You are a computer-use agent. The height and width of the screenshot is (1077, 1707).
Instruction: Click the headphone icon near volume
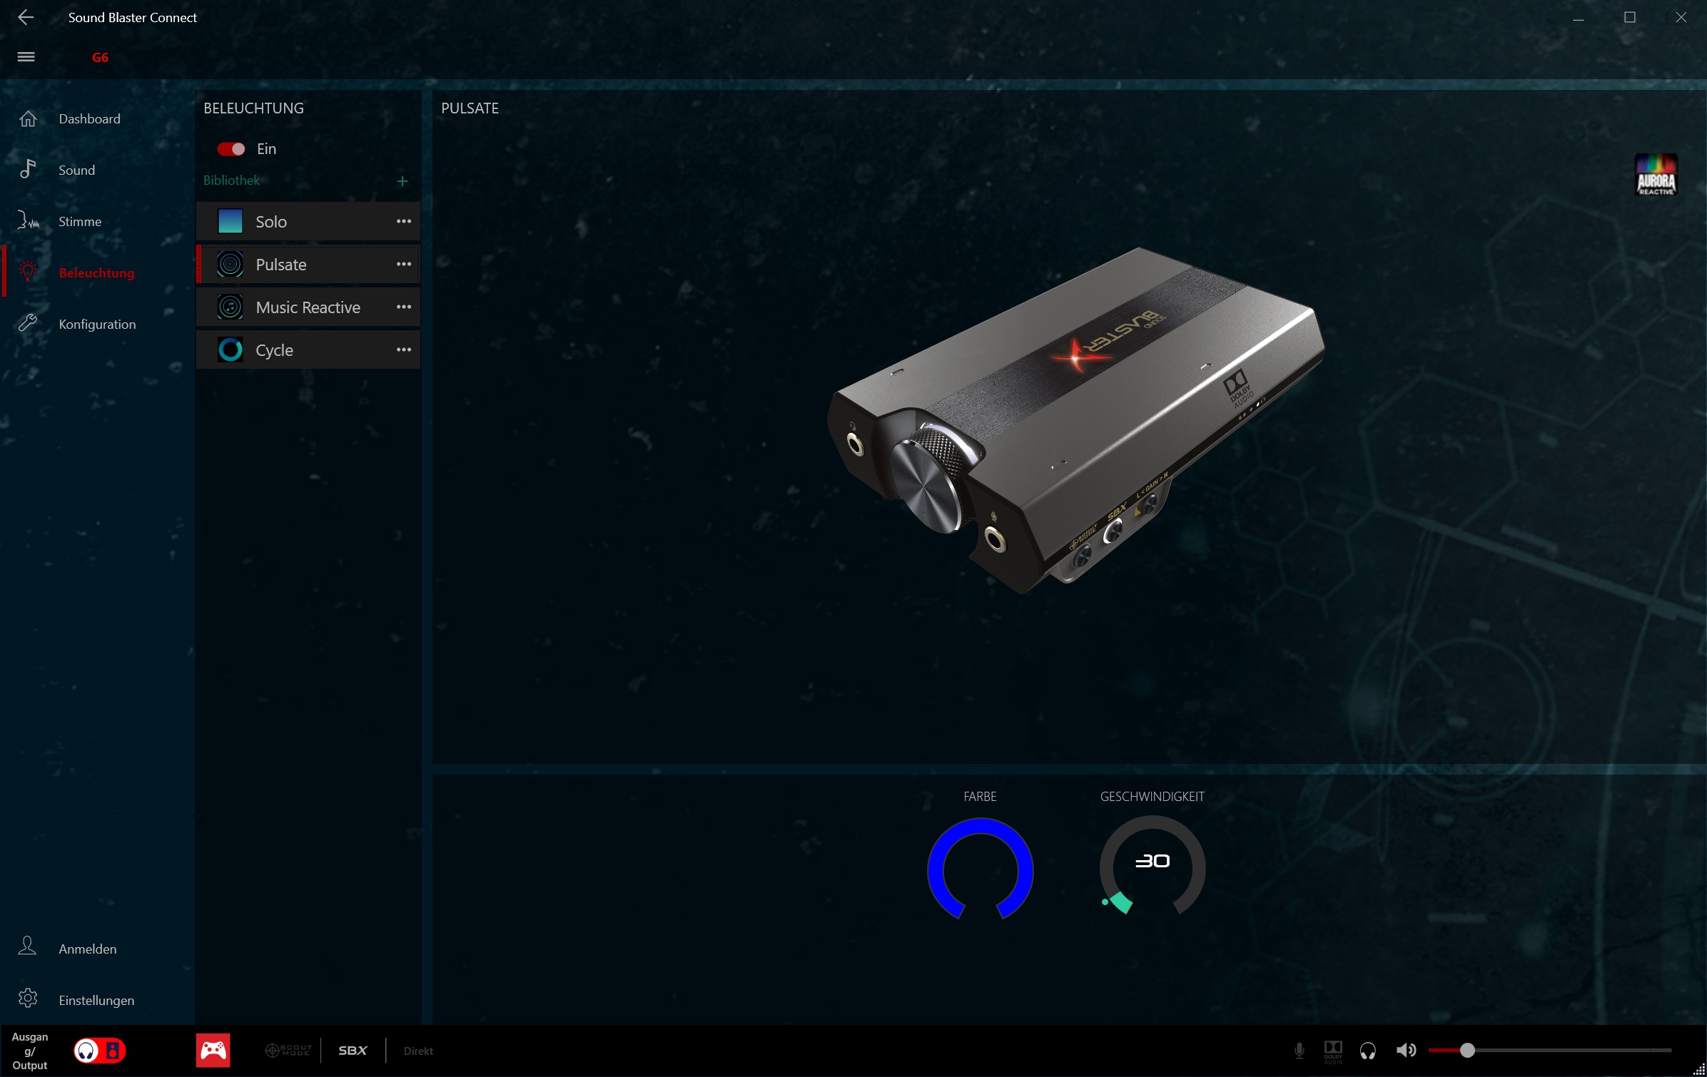point(1367,1050)
